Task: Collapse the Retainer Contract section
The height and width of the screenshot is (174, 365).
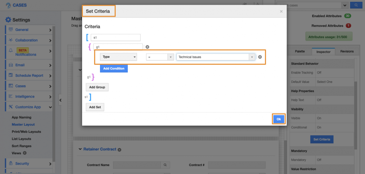Action: pyautogui.click(x=80, y=149)
